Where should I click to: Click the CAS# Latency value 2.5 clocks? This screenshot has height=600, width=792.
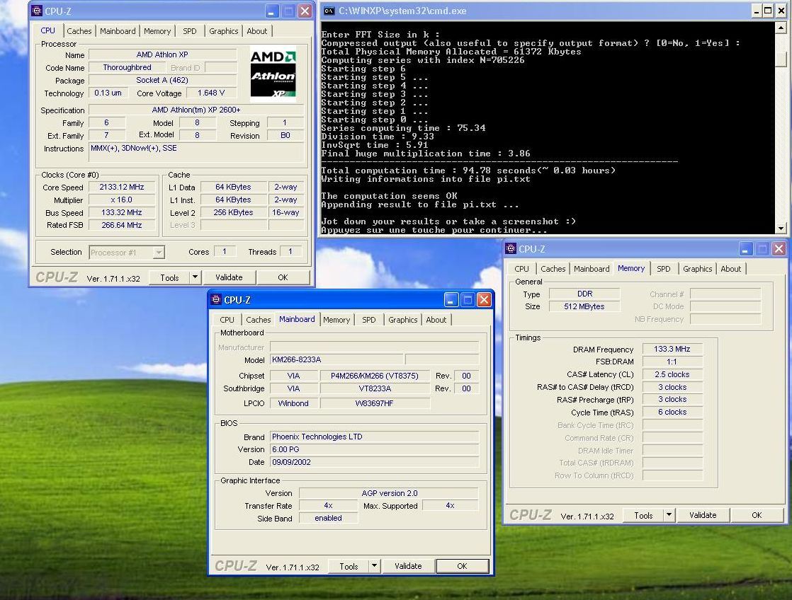[672, 374]
